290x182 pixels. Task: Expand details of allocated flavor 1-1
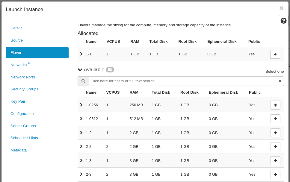(81, 54)
